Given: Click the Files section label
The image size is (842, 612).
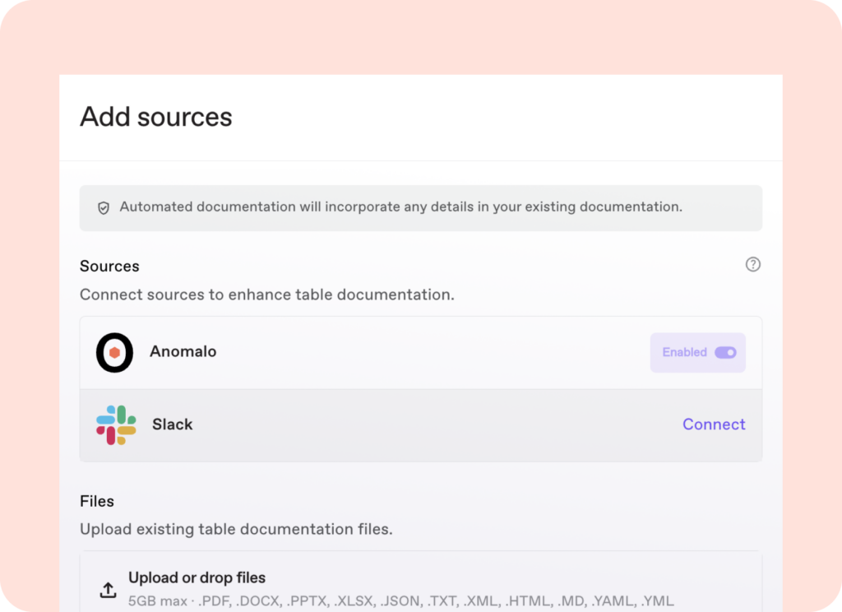Looking at the screenshot, I should [97, 501].
